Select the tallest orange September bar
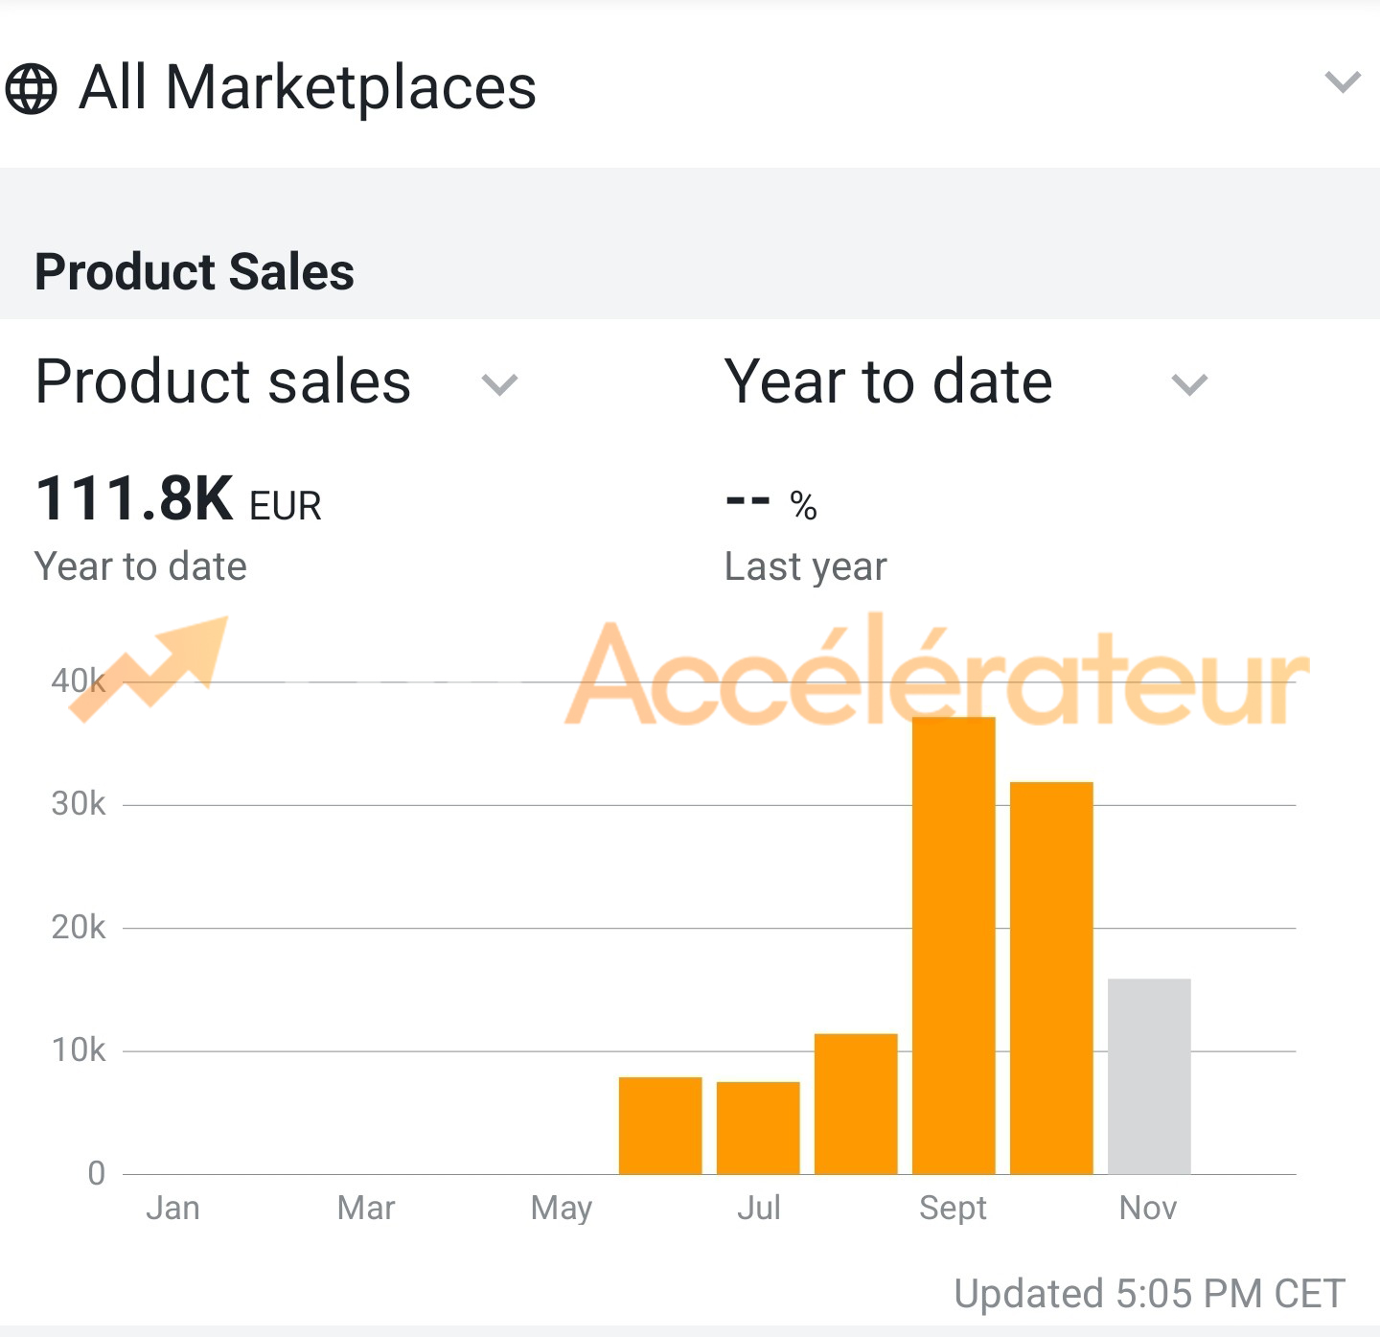Screen dimensions: 1380x1337 954,944
